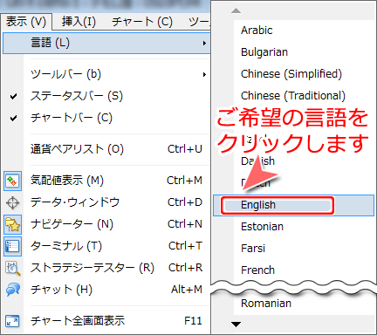
Task: Toggle チャートバー (C) checkmark
Action: coord(13,118)
